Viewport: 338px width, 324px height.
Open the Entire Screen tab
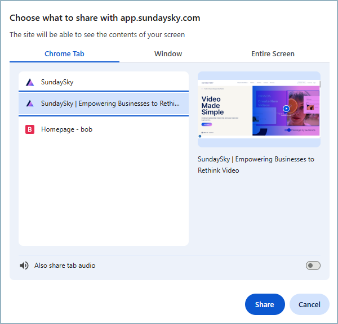pos(273,54)
